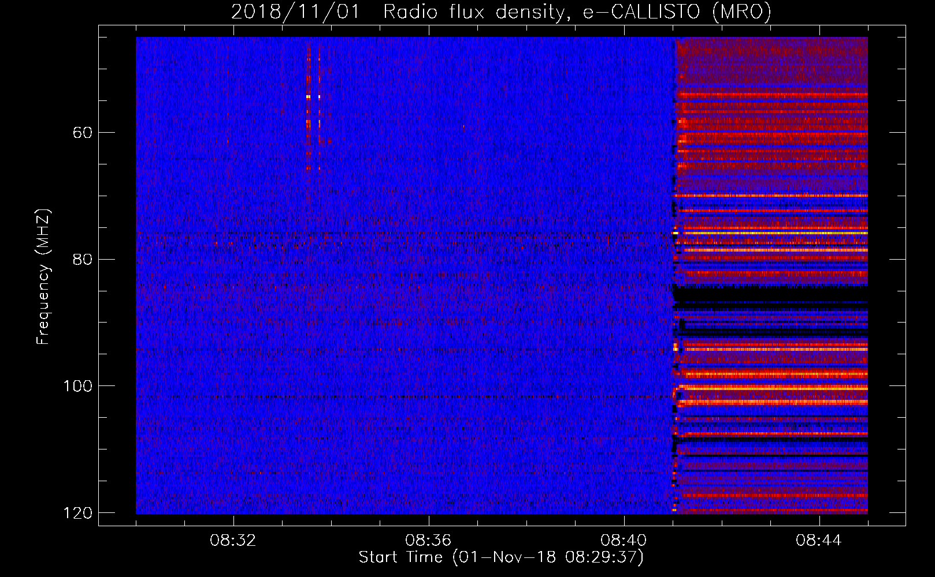The image size is (935, 577).
Task: Click the 'Frequency (MHZ)' axis label
Action: point(43,277)
